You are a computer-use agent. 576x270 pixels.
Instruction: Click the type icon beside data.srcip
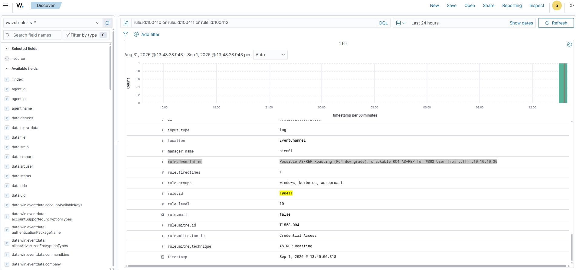[x=7, y=147]
